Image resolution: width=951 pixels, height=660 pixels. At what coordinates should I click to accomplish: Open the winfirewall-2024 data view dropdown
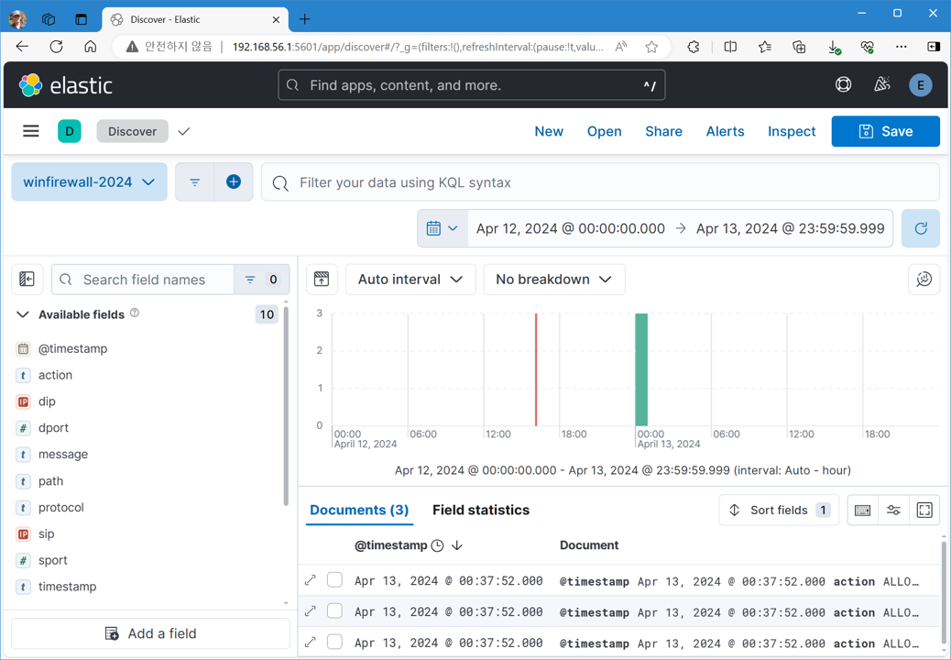coord(89,182)
